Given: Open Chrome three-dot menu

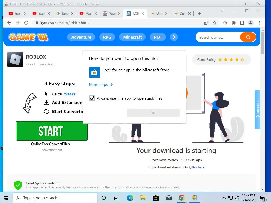Looking at the screenshot, I should (259, 23).
